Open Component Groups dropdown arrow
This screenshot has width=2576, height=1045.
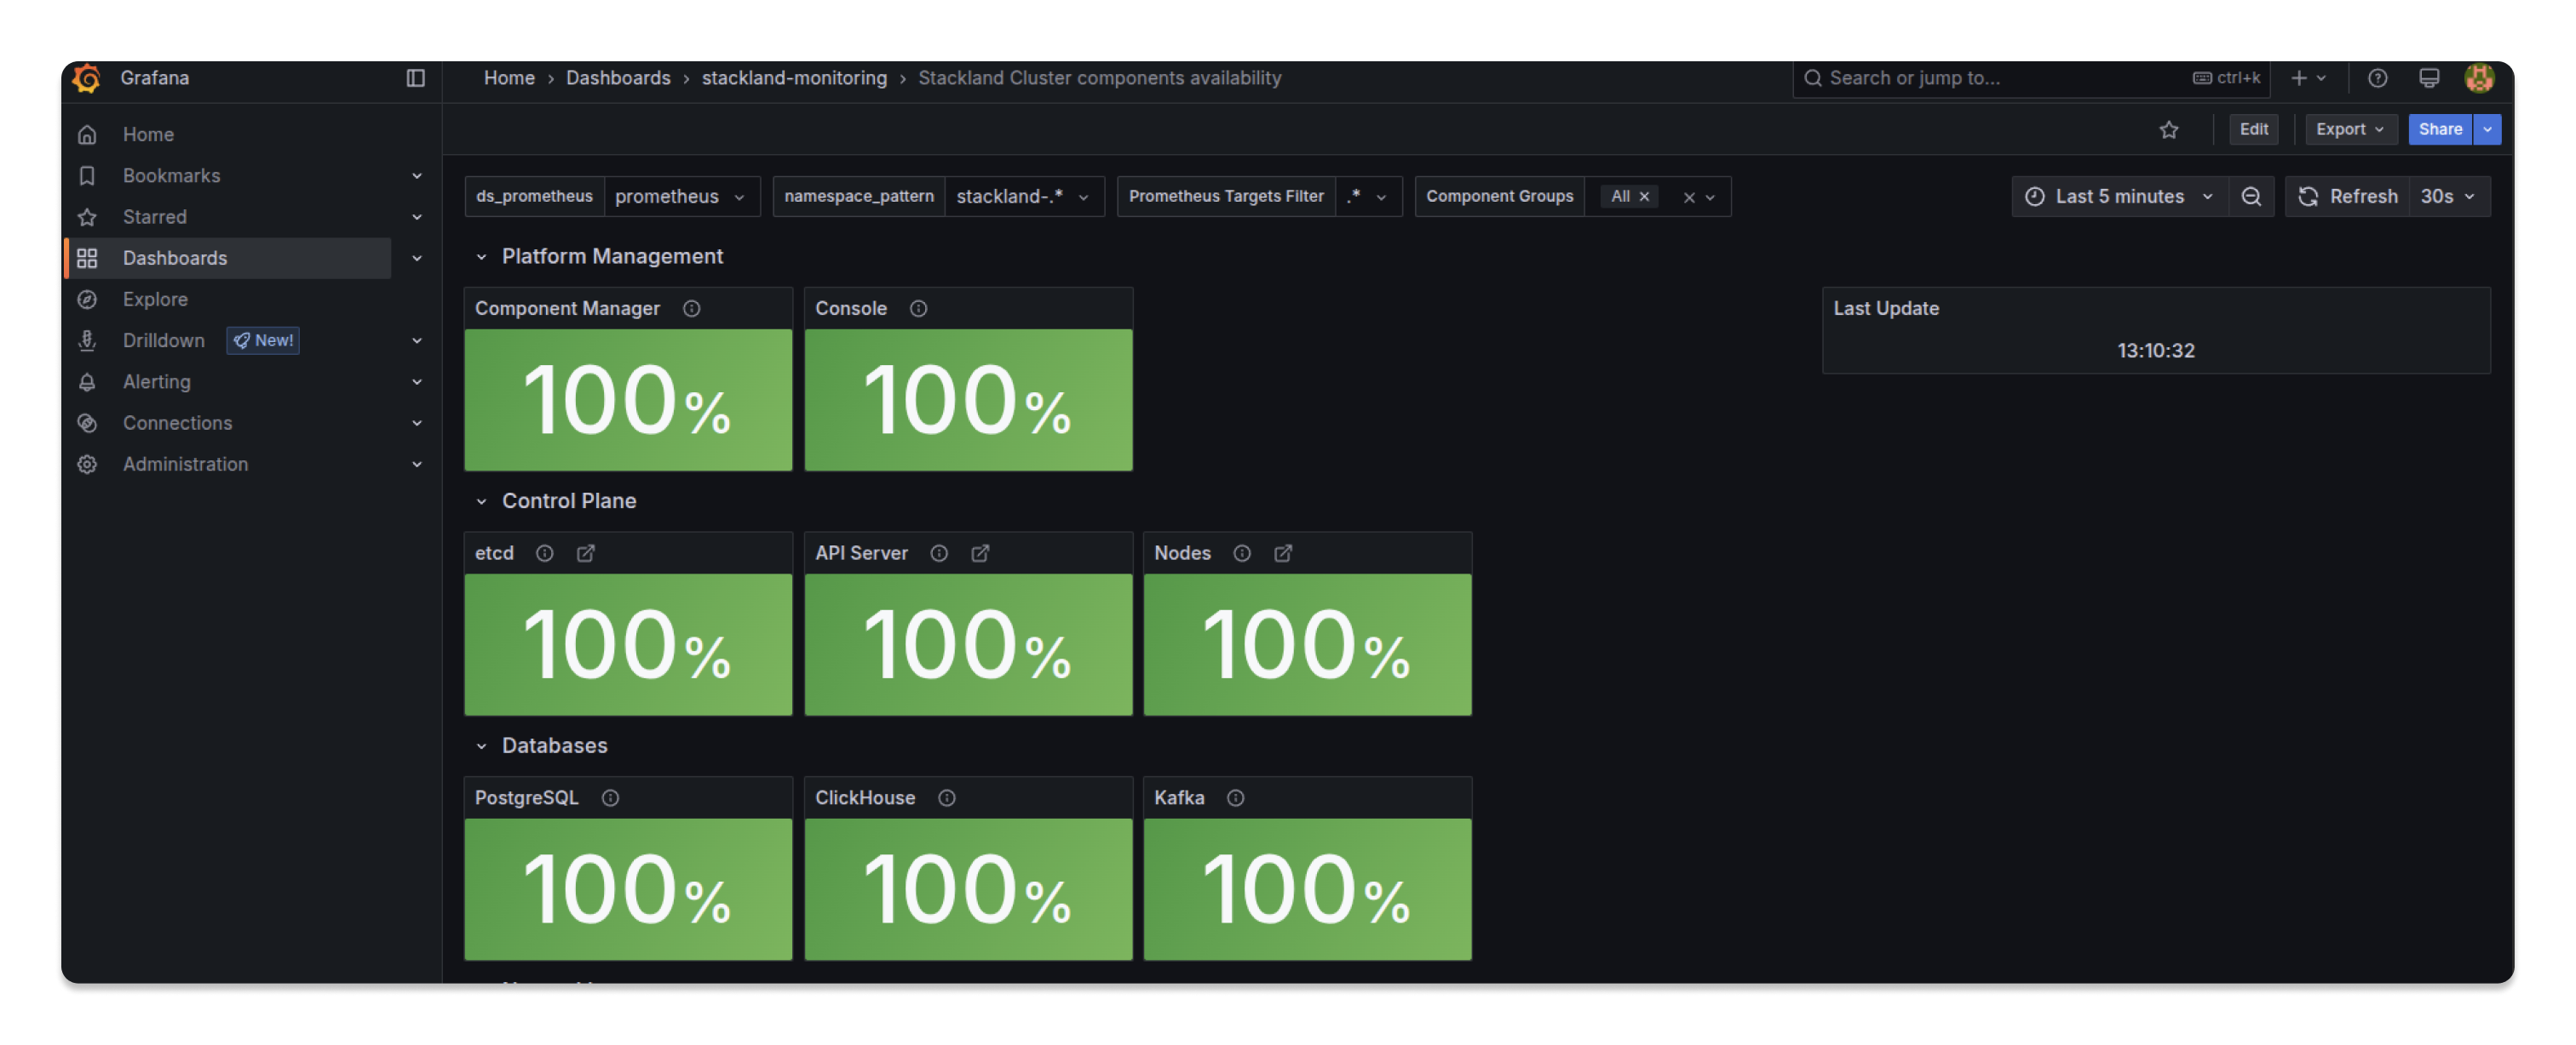tap(1710, 197)
